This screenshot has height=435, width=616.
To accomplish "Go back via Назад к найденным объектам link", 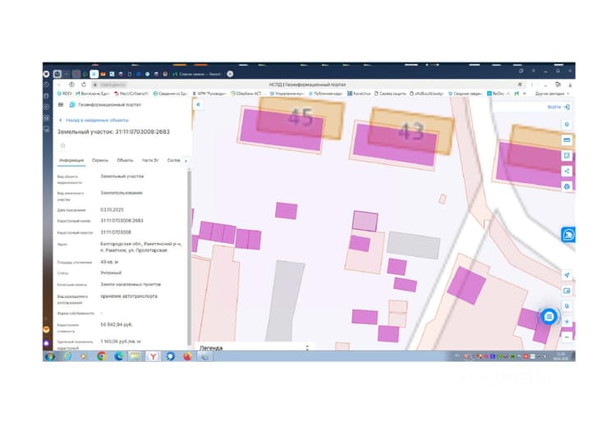I will click(94, 120).
